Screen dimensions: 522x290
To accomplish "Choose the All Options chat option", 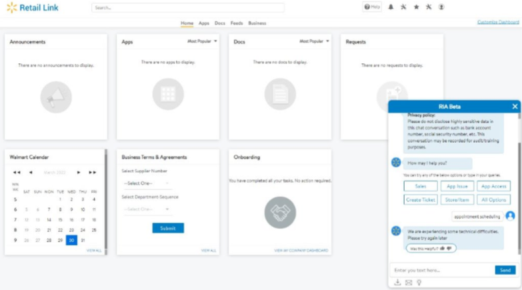I will 494,200.
